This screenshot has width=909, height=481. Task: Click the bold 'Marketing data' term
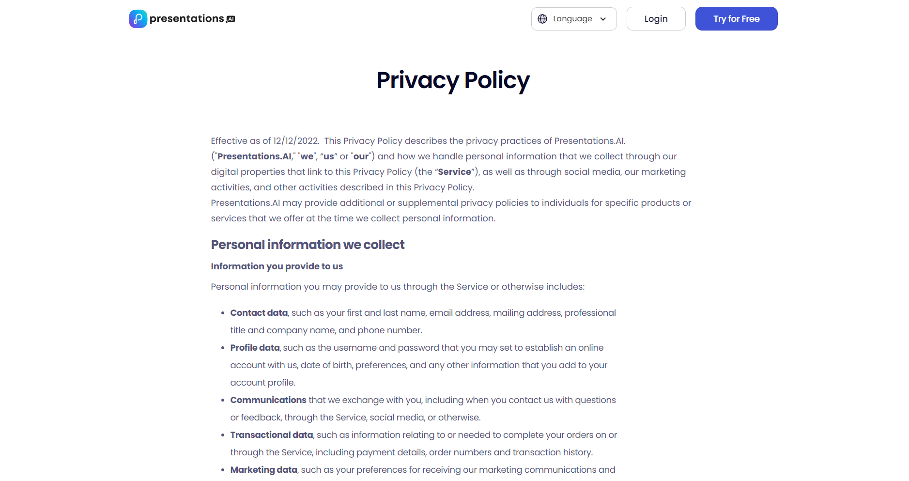click(x=263, y=470)
